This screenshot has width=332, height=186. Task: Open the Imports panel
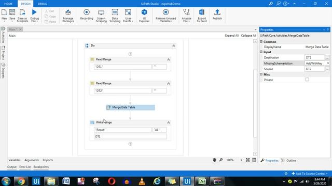click(x=48, y=160)
